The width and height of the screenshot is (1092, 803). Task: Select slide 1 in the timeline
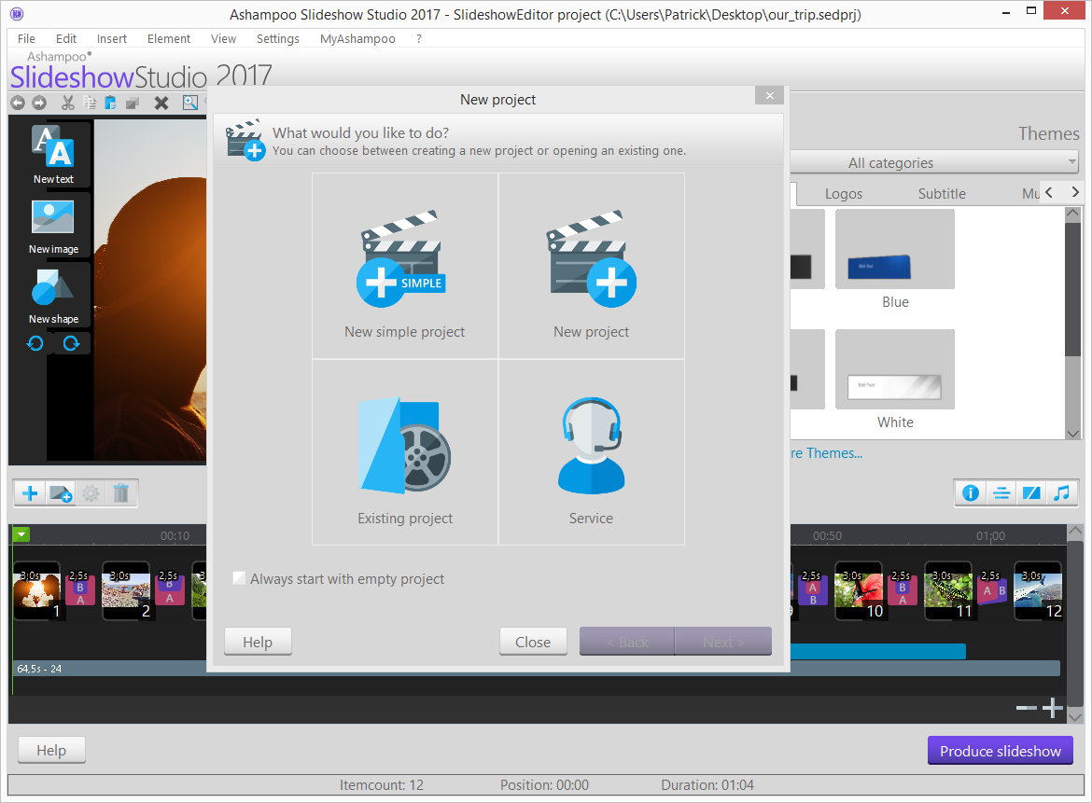37,590
